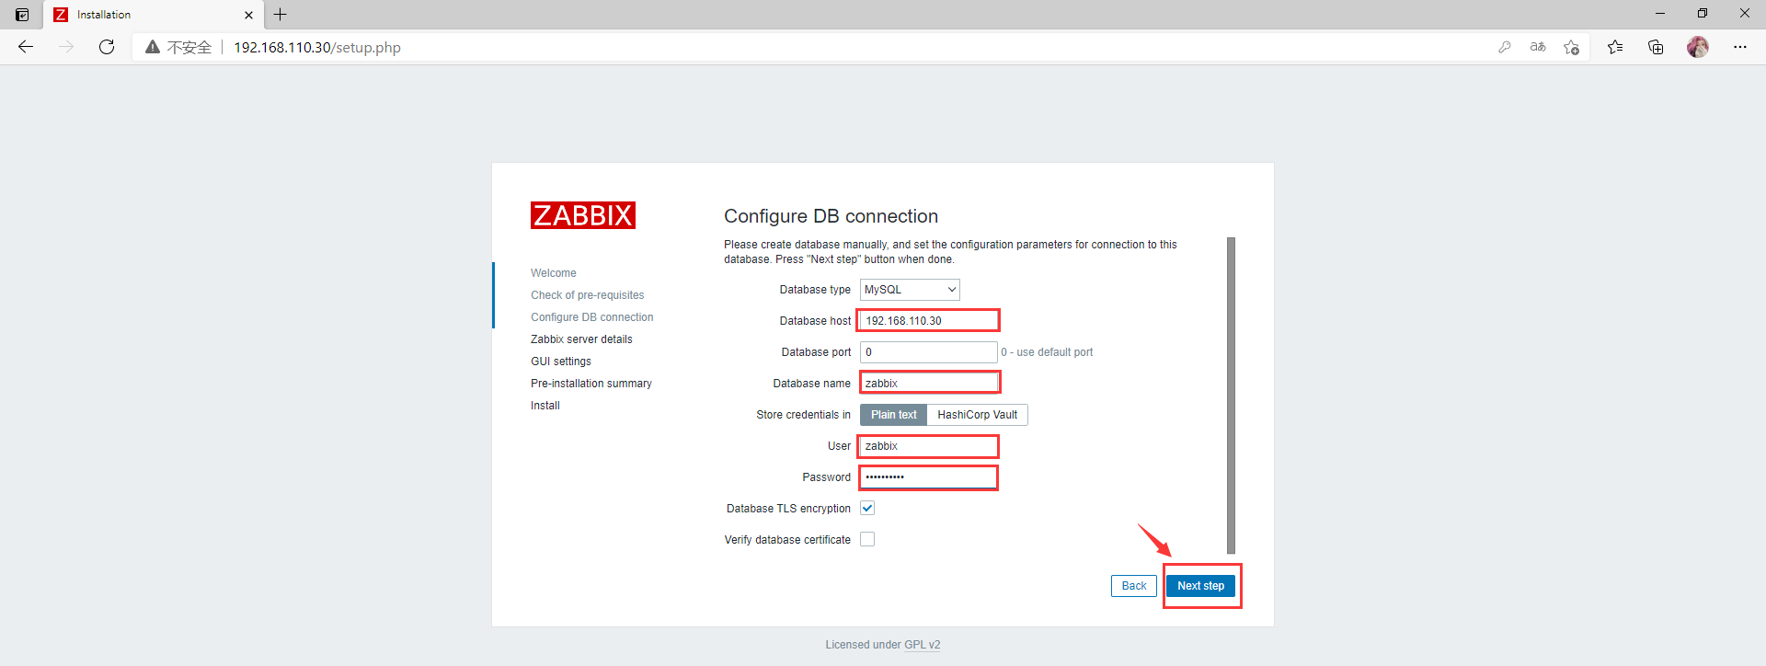Click the Install step
Viewport: 1766px width, 666px height.
point(545,406)
